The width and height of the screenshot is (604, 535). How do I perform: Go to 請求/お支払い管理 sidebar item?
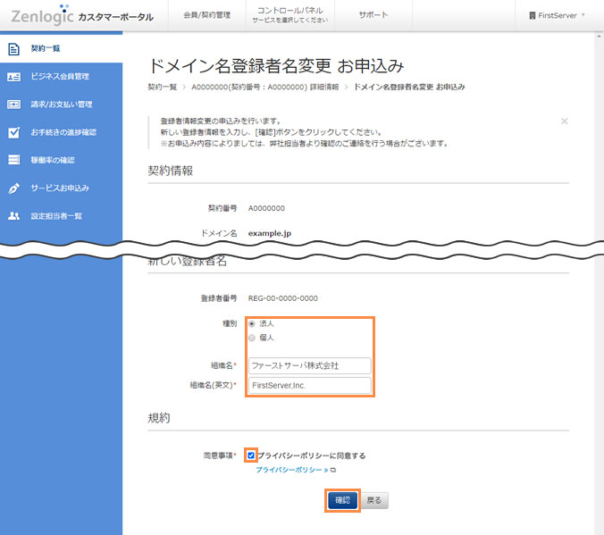62,104
